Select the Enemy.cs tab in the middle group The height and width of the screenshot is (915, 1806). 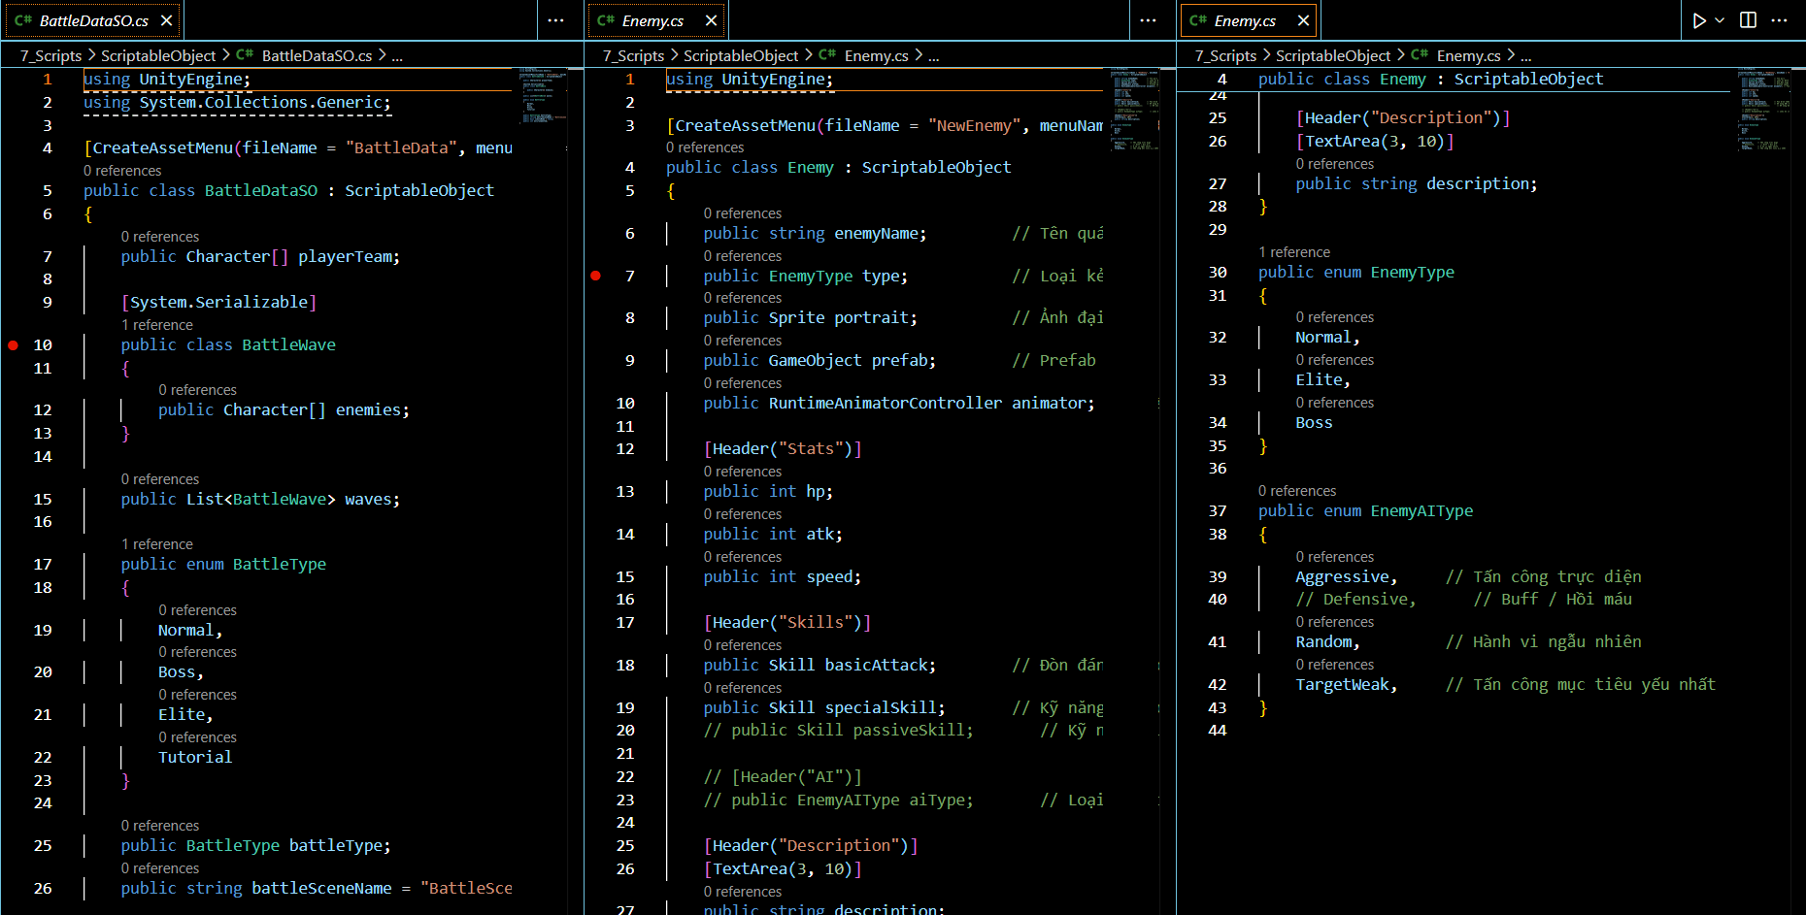(x=652, y=20)
